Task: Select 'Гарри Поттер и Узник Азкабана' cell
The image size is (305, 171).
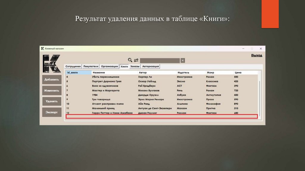Action: [x=112, y=113]
